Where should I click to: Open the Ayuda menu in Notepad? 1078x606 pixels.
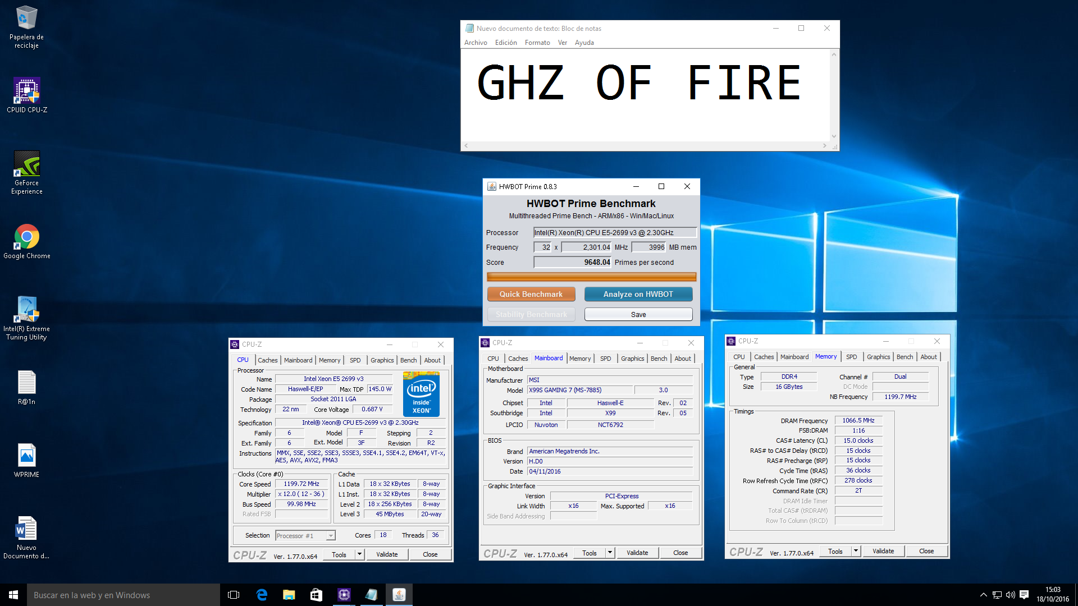click(584, 43)
